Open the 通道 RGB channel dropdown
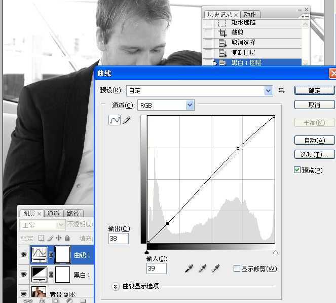The width and height of the screenshot is (336, 303). pyautogui.click(x=190, y=105)
